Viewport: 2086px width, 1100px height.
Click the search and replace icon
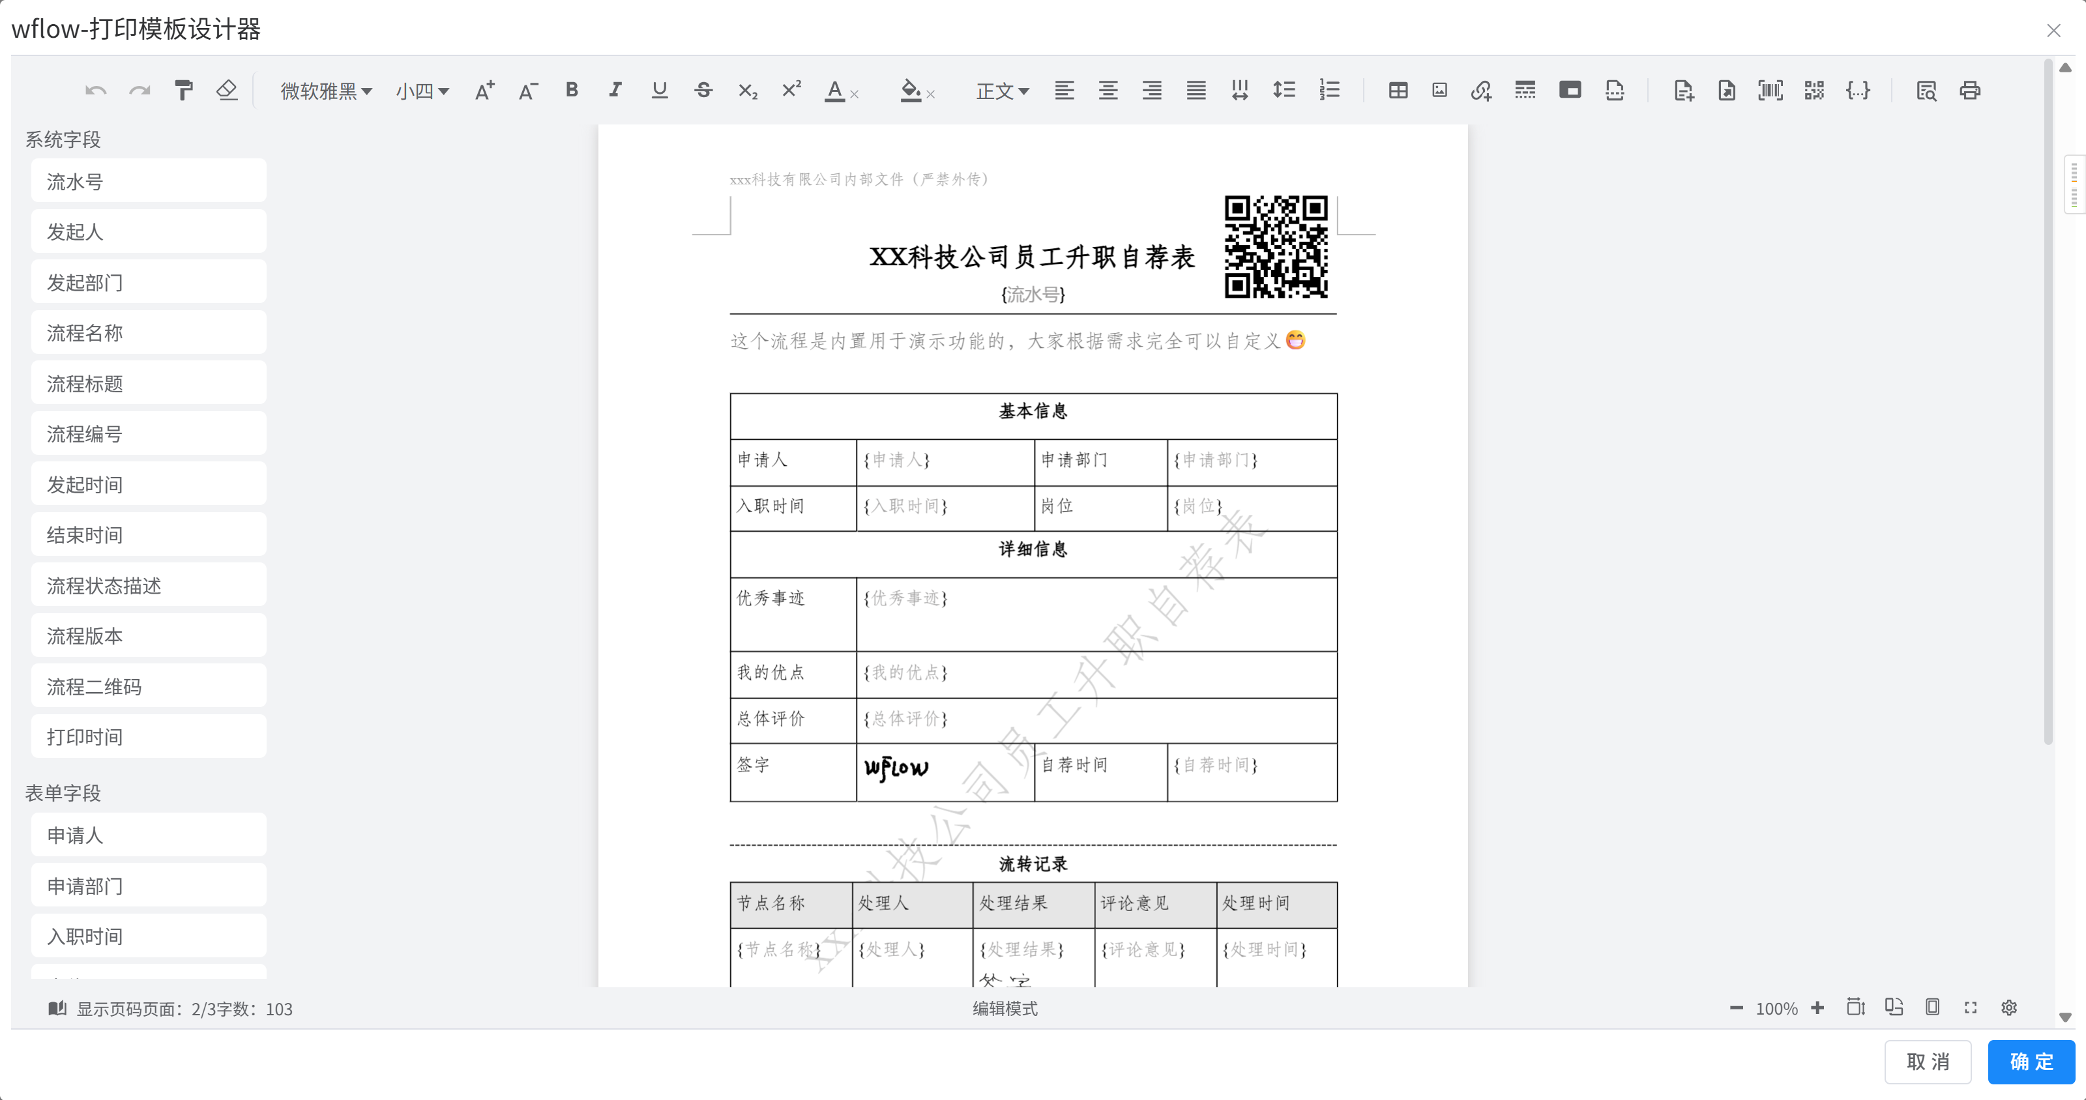point(1926,90)
